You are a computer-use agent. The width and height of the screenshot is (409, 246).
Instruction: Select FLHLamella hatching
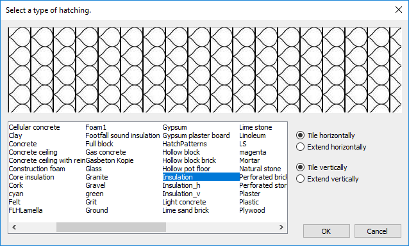[x=26, y=211]
